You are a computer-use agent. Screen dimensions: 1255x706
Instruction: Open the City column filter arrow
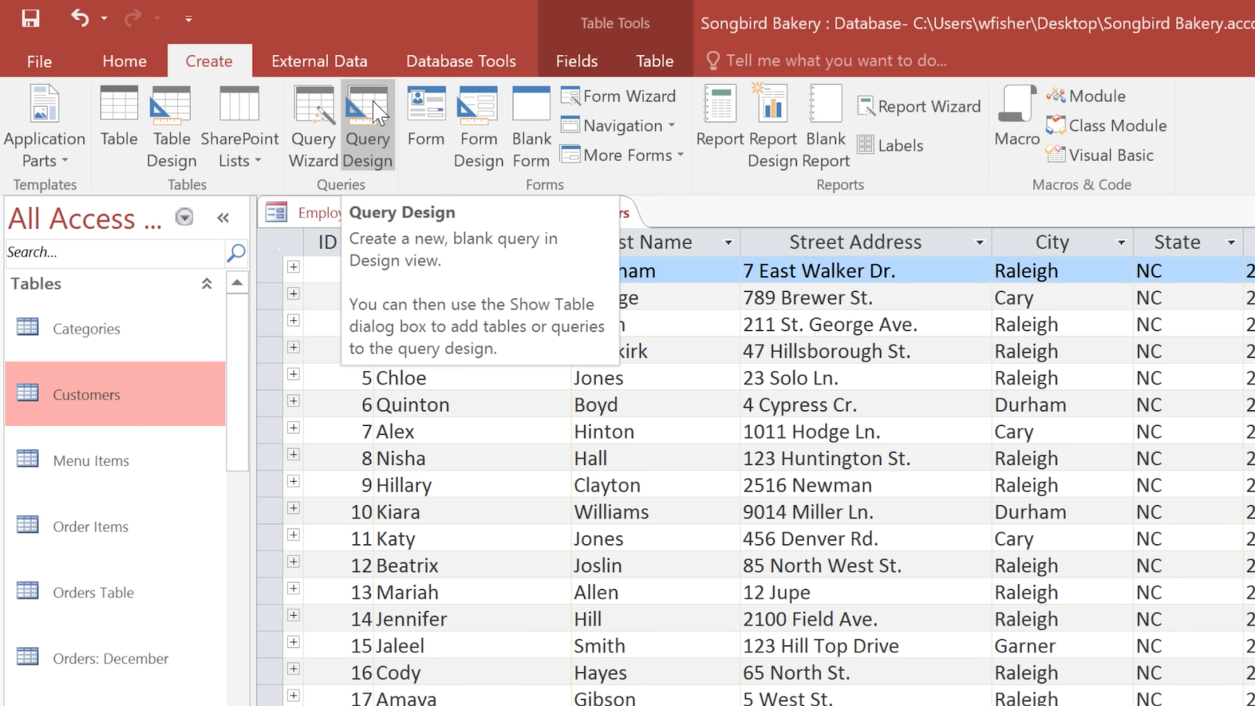[1123, 242]
